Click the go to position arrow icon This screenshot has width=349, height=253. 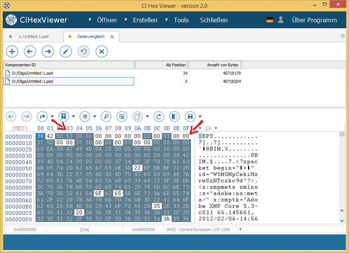pyautogui.click(x=42, y=116)
